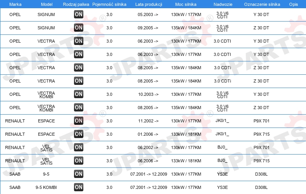Viewport: 306px width, 194px height.
Task: Click 'Y 30 DT' in Vectra Kombi 10.2003 row
Action: pyautogui.click(x=261, y=94)
